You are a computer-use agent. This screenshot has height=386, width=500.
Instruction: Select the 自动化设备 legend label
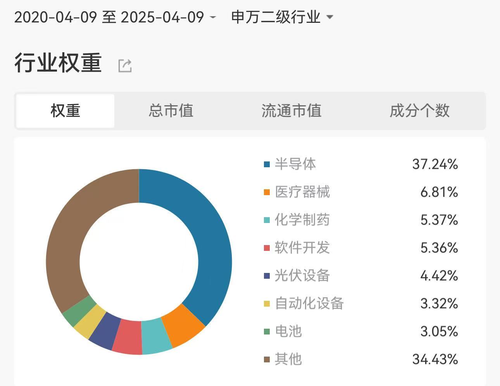(x=309, y=304)
